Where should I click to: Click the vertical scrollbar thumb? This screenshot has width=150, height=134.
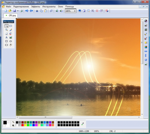coord(142,42)
